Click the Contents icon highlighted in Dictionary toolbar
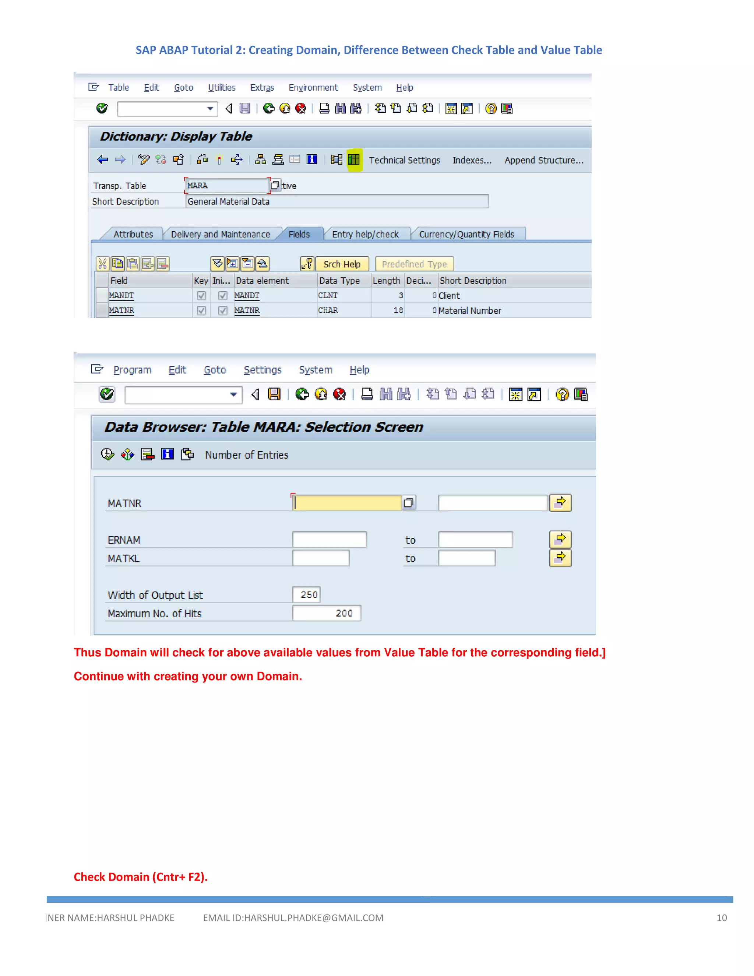Viewport: 754px width, 976px height. coord(354,159)
